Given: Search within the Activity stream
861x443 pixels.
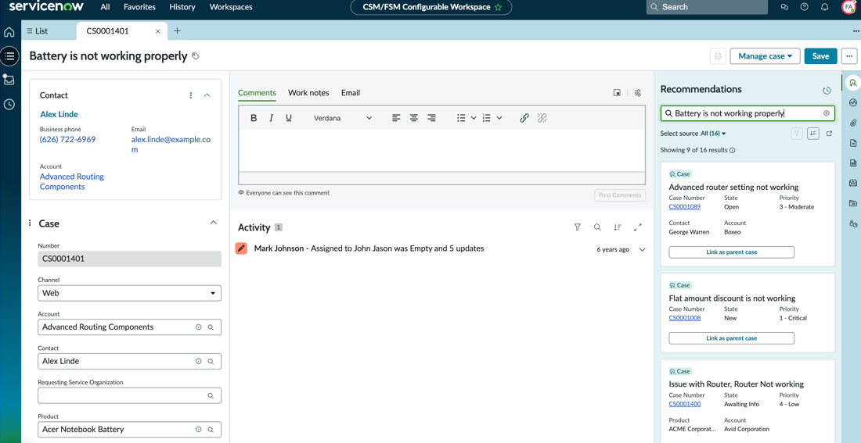Looking at the screenshot, I should click(597, 227).
